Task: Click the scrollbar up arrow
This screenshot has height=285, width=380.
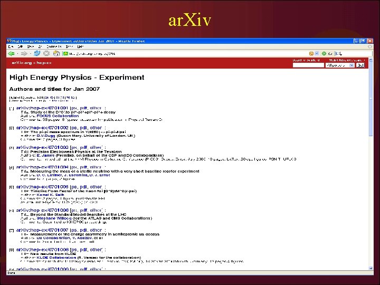Action: click(371, 60)
